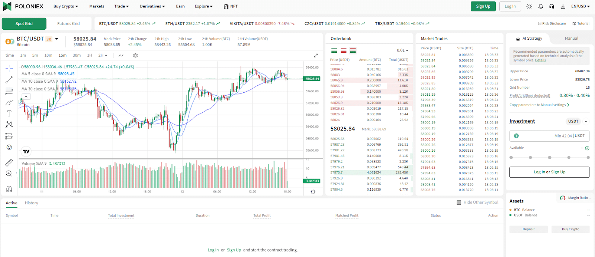Viewport: 595px width, 257px height.
Task: Open chart settings gear icon
Action: 135,55
